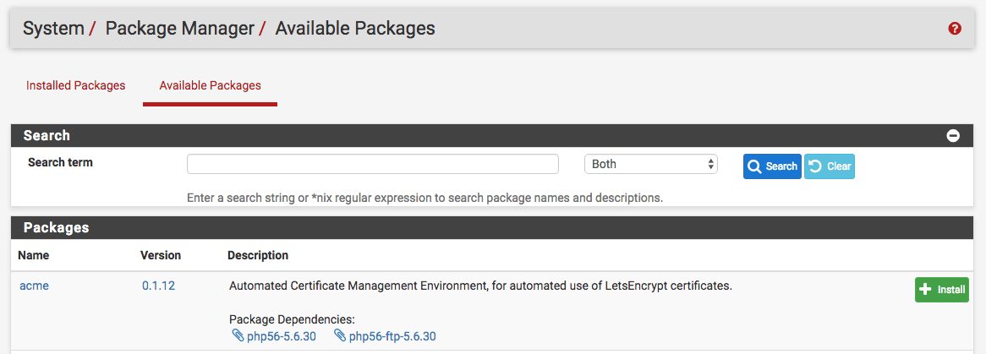
Task: Open the Both search scope dropdown
Action: click(x=650, y=164)
